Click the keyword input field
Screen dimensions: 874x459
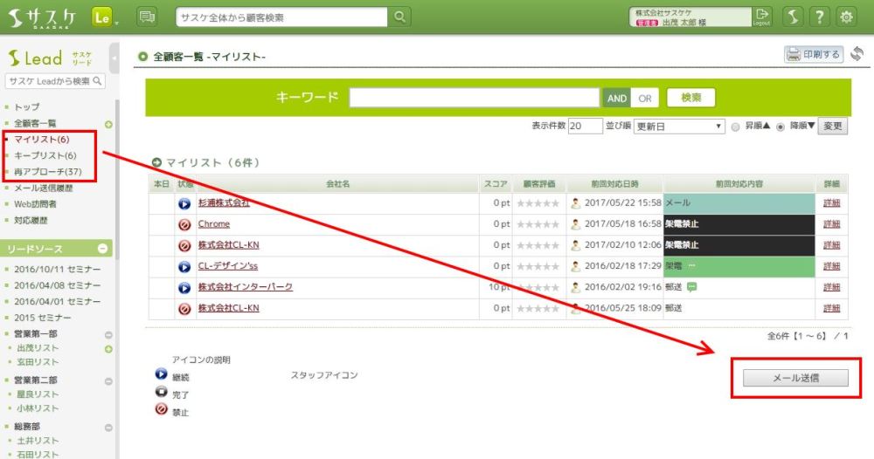pyautogui.click(x=474, y=98)
